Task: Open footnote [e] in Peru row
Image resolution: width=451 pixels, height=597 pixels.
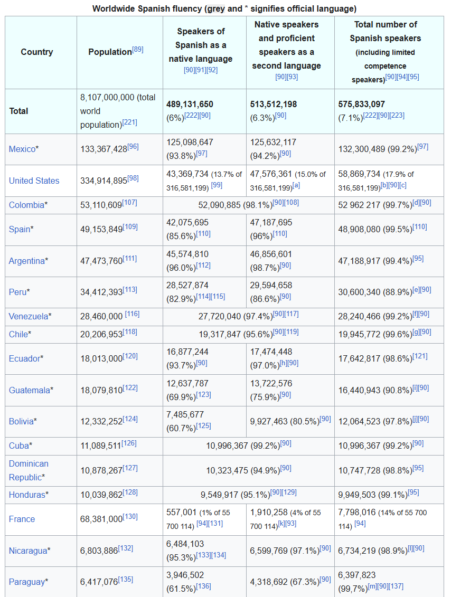Action: 416,290
